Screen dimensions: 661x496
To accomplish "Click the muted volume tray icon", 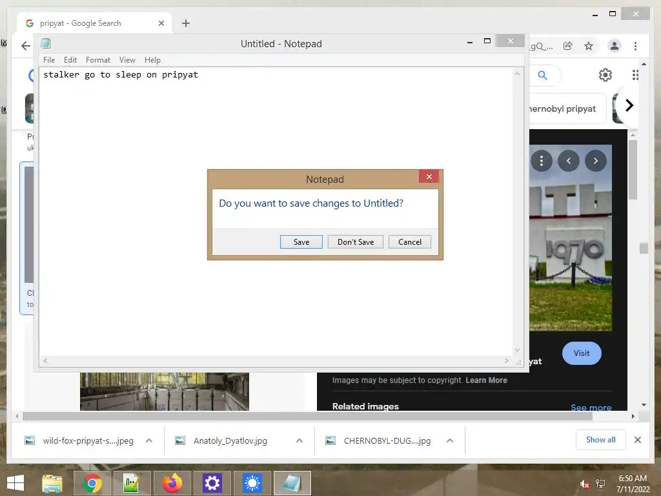I will [584, 484].
